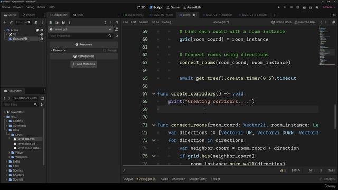Close the arena script tab
This screenshot has width=338, height=190.
(194, 15)
